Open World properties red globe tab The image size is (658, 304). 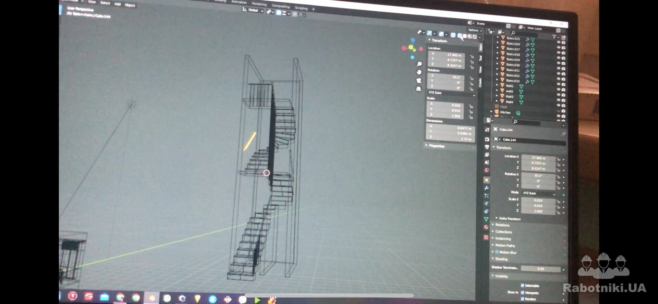[487, 170]
